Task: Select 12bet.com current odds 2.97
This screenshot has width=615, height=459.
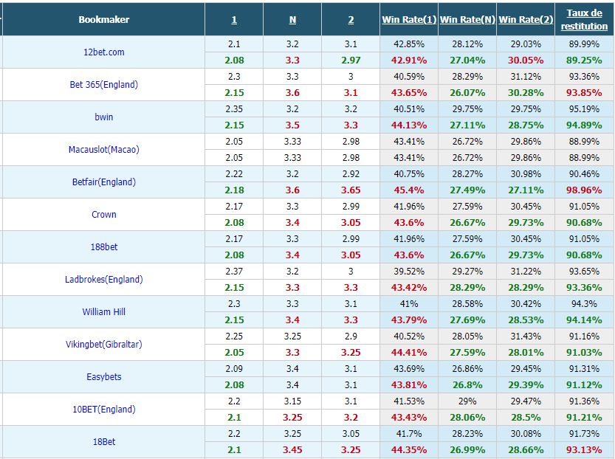Action: 351,61
